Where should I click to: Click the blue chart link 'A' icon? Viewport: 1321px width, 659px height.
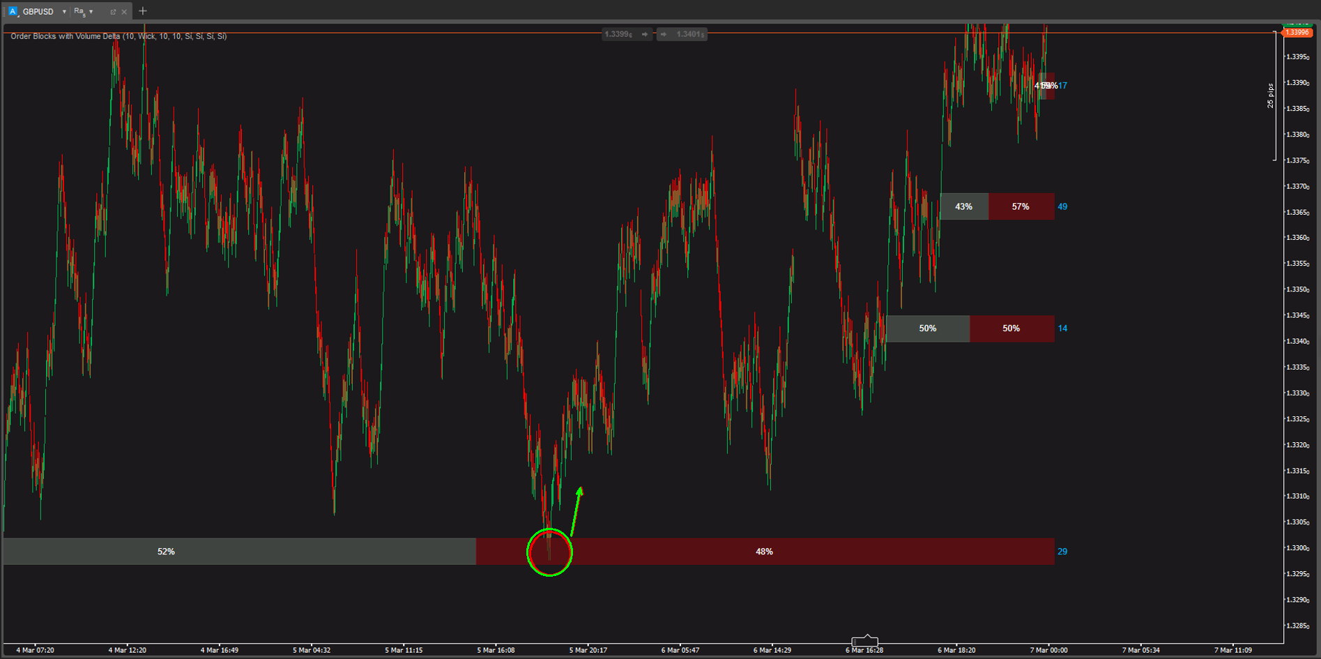[x=13, y=11]
